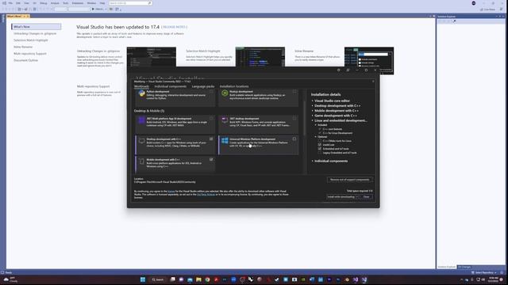Open the File menu in Visual Studio
The height and width of the screenshot is (285, 508).
tap(10, 3)
